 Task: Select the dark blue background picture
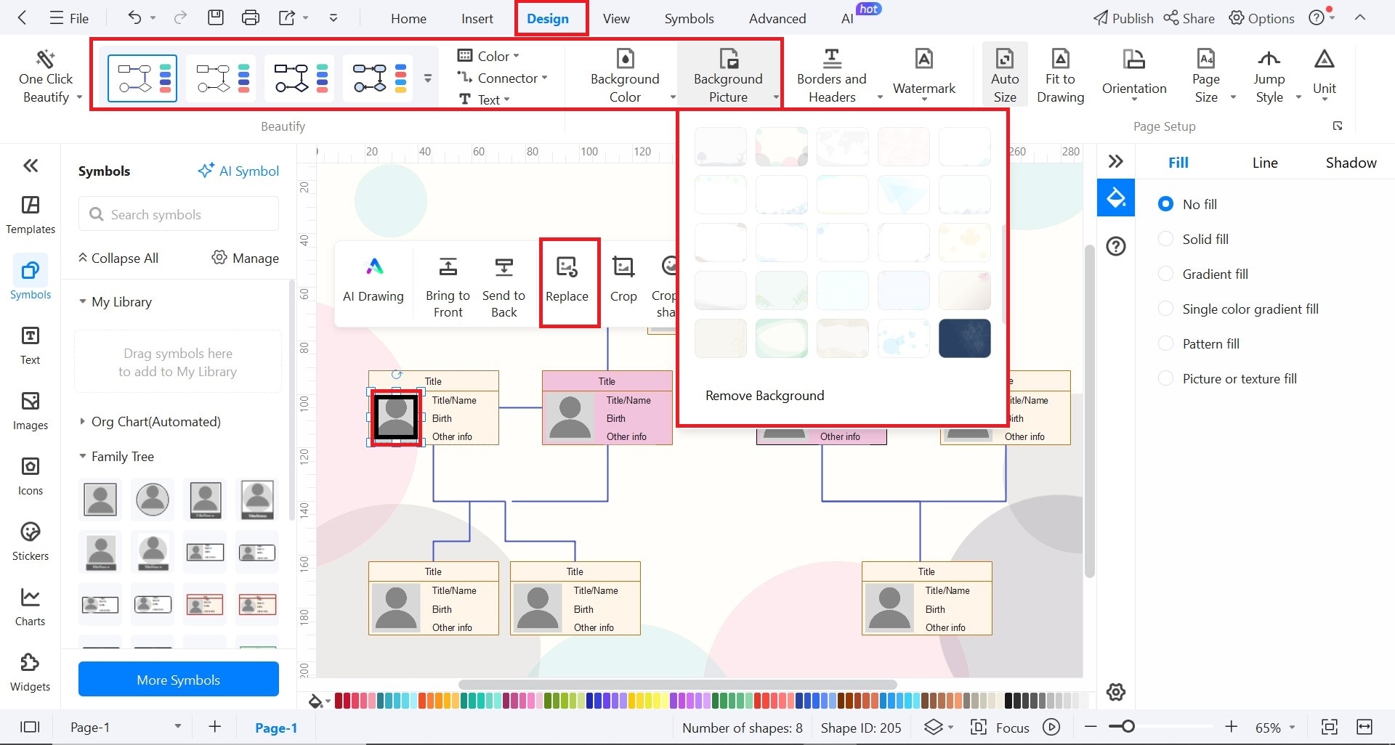[x=964, y=338]
